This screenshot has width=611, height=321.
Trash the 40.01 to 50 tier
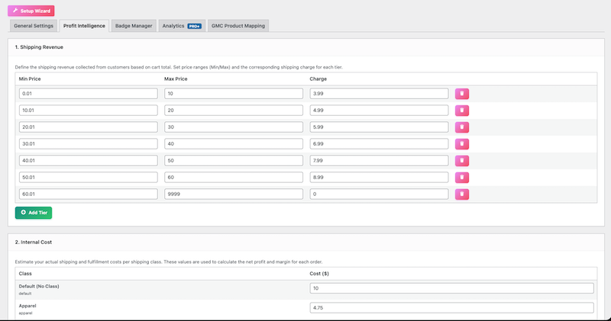[462, 161]
